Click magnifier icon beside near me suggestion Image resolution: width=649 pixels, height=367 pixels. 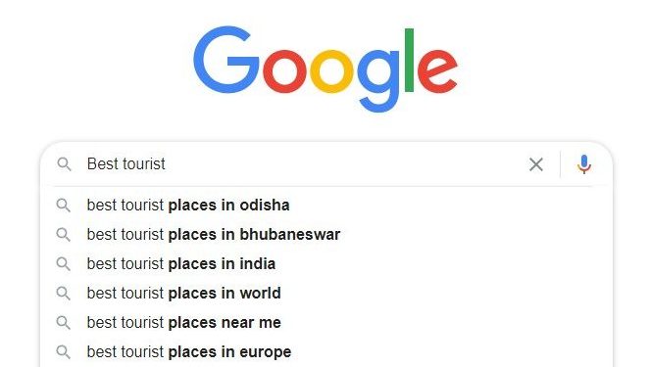(64, 322)
